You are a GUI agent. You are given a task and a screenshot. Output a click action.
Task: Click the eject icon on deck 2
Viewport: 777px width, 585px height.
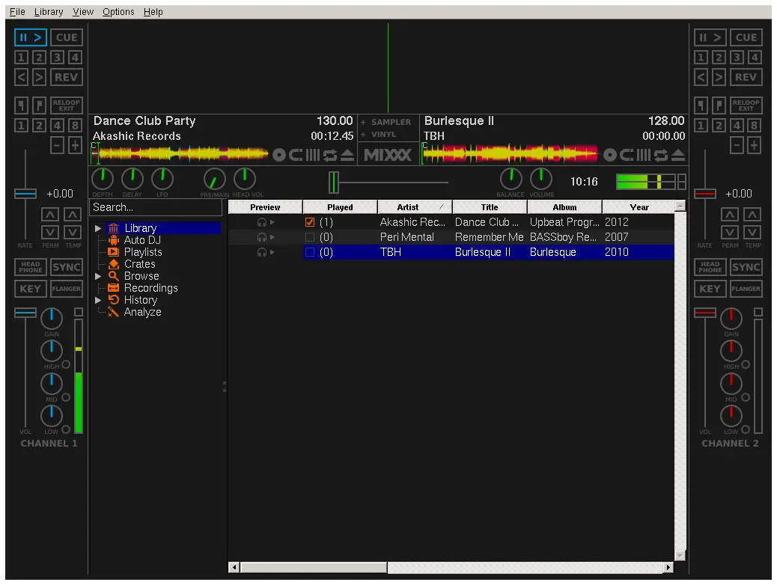click(678, 155)
